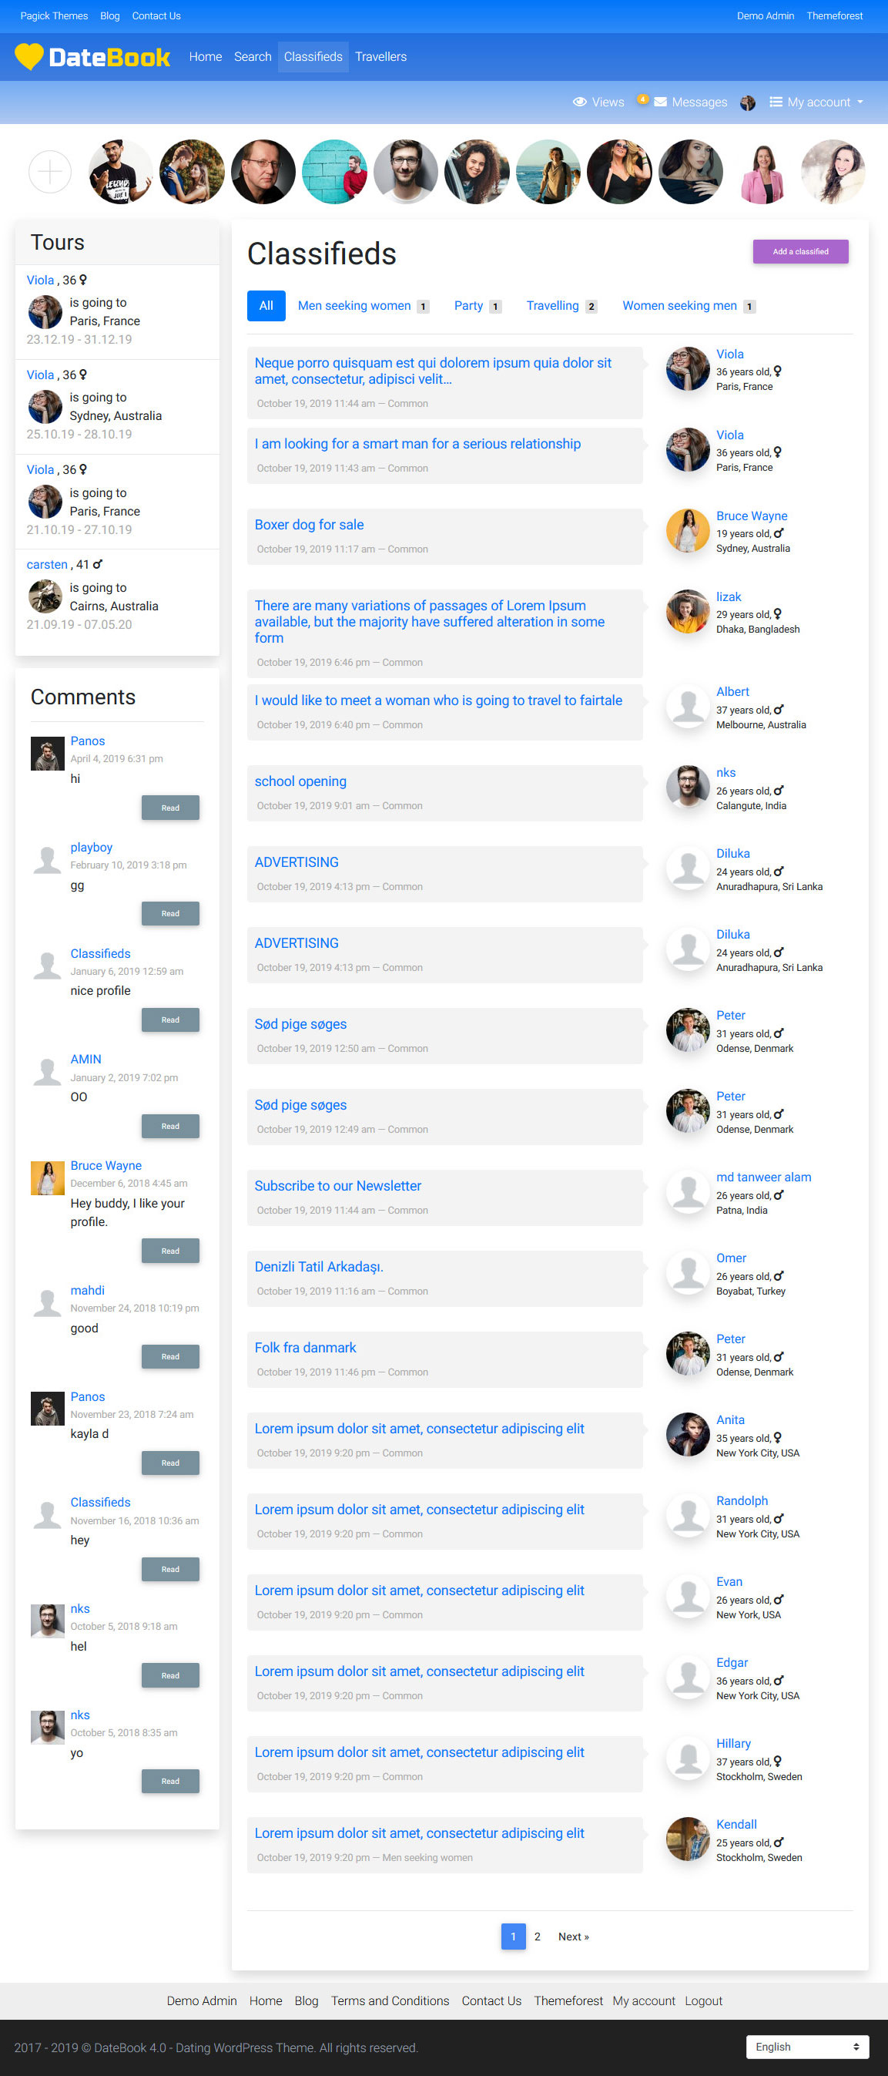Open Classifieds in the main navigation
The image size is (888, 2076).
tap(313, 57)
